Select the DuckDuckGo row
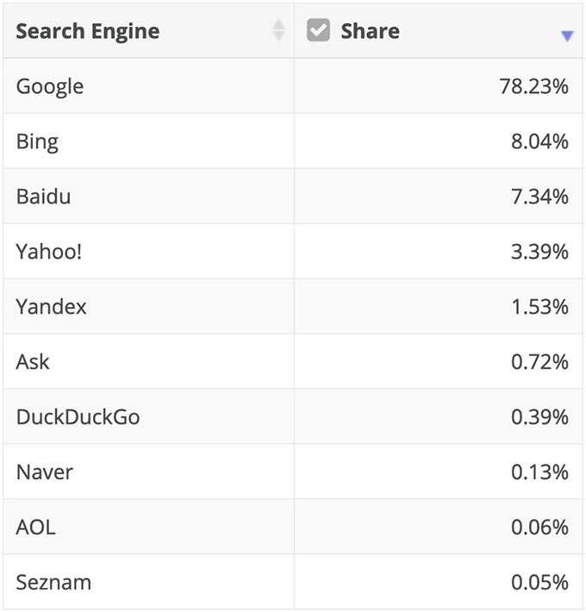The height and width of the screenshot is (612, 586). [x=78, y=417]
